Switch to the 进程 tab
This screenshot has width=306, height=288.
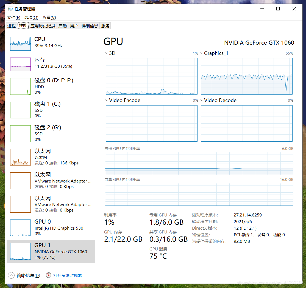[12, 26]
